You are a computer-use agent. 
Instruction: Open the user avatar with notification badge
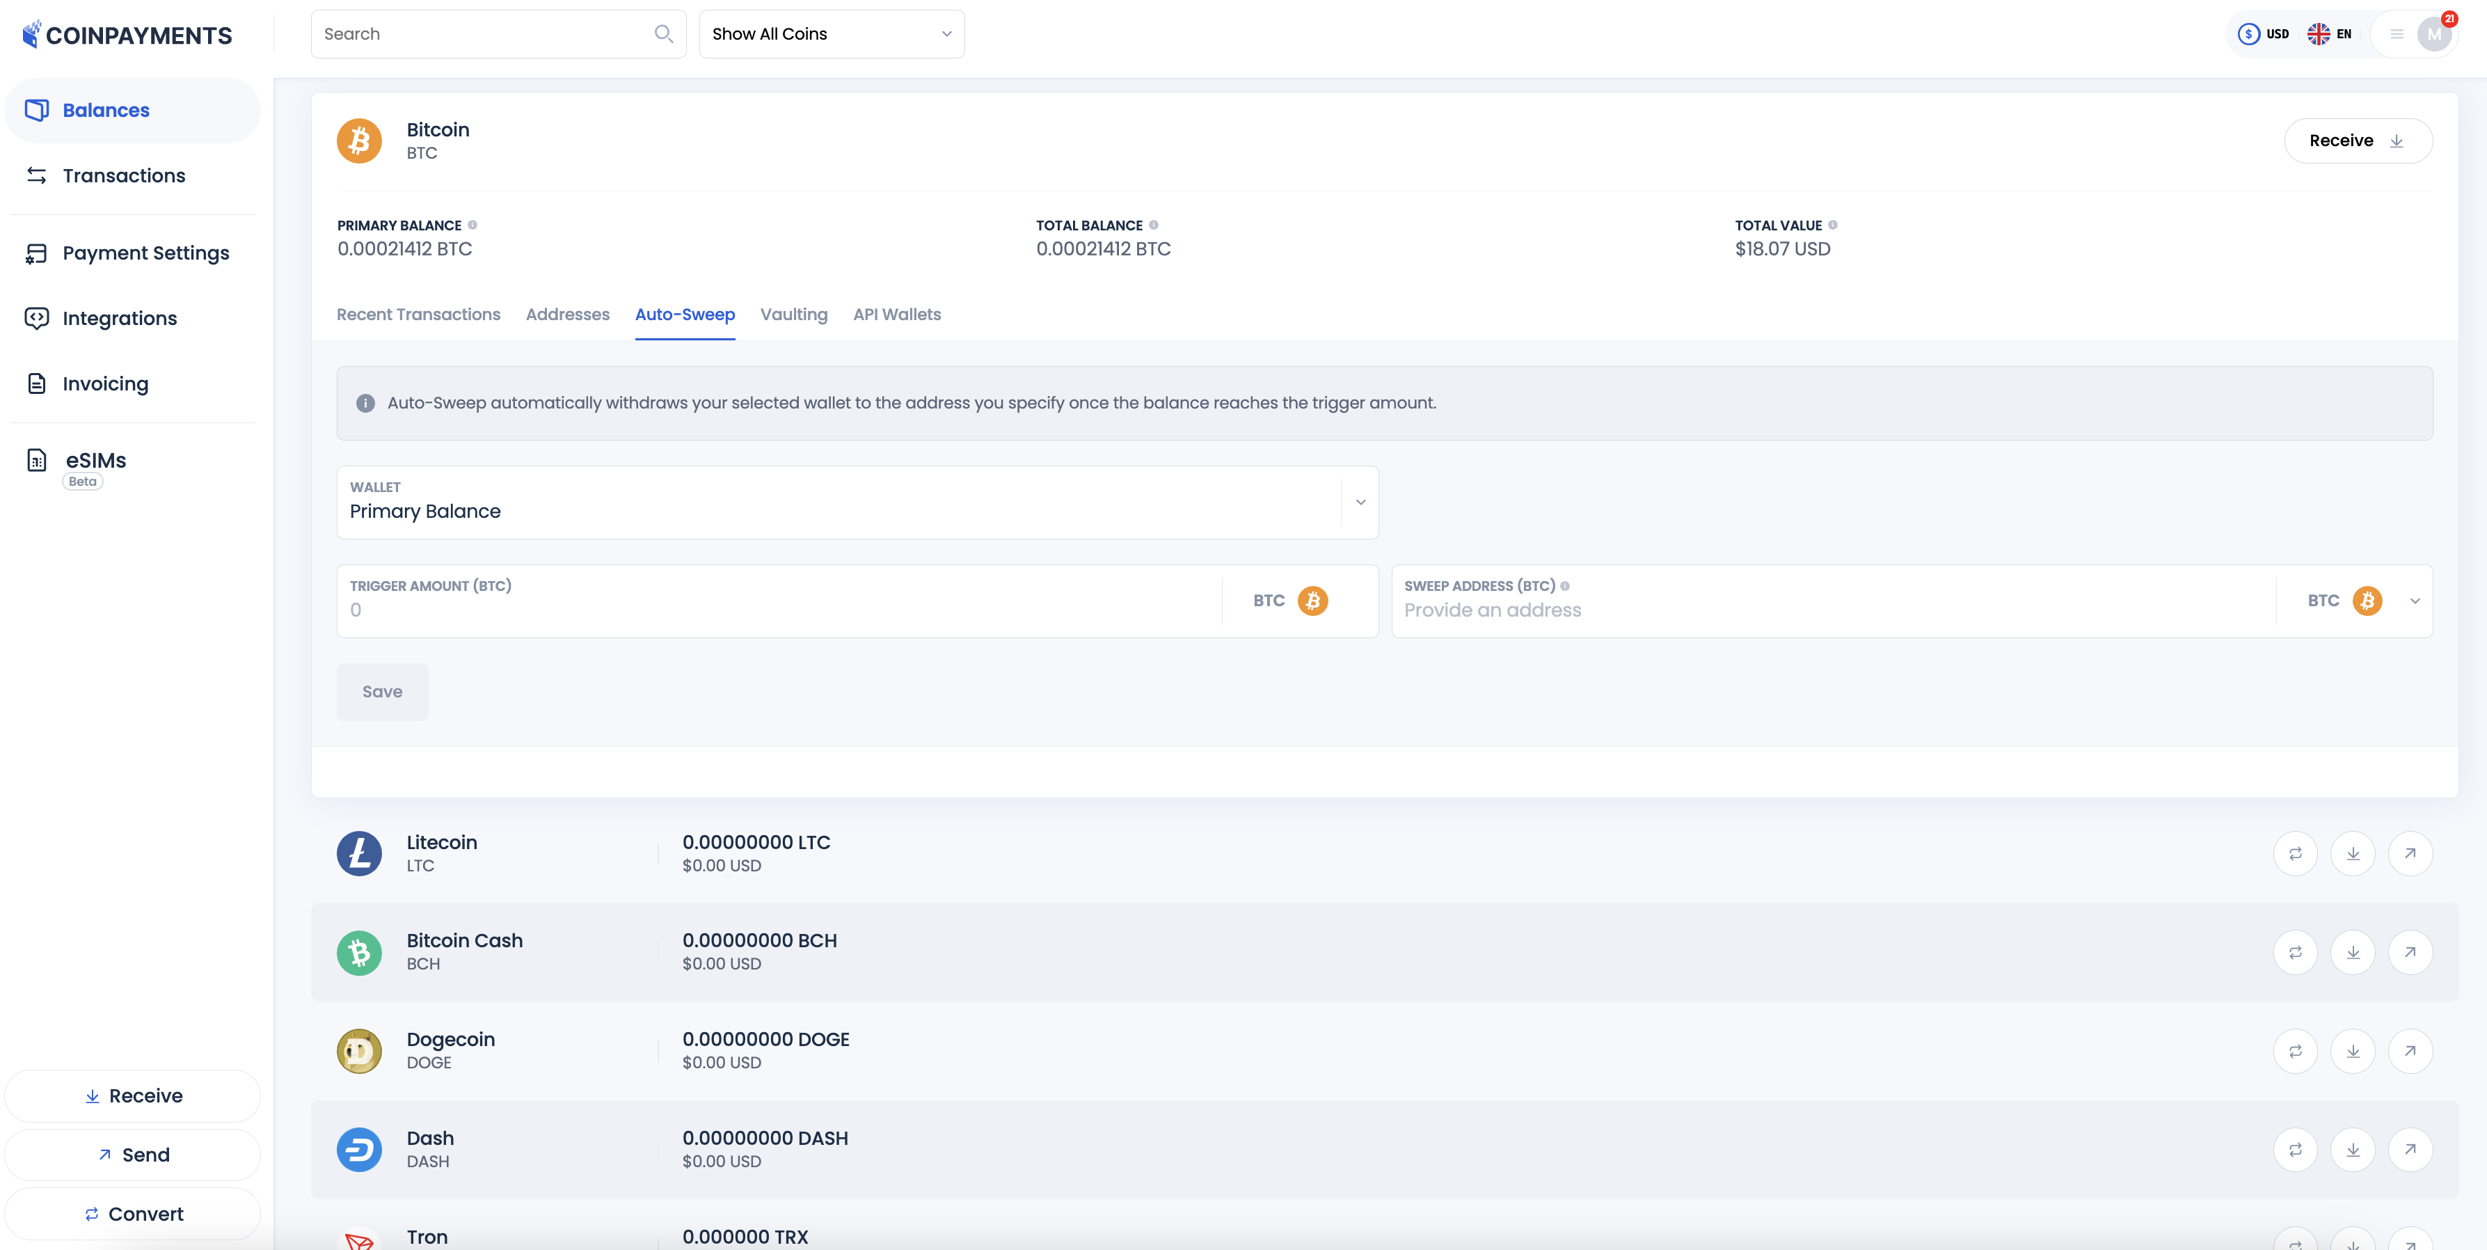point(2434,34)
